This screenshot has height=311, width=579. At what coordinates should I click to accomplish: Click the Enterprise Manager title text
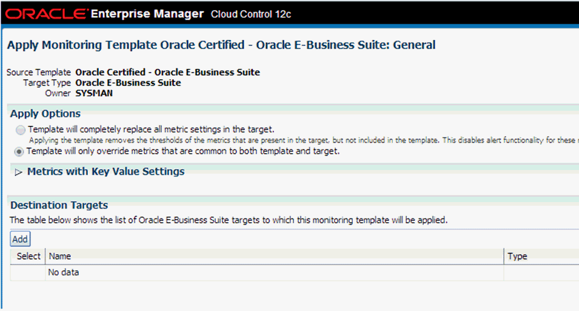[147, 14]
